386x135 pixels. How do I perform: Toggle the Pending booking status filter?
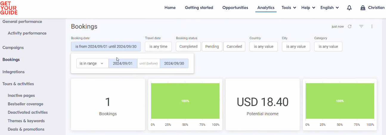(212, 47)
